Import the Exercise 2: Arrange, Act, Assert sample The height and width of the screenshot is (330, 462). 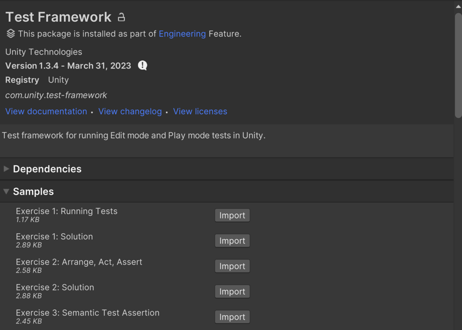pyautogui.click(x=232, y=266)
